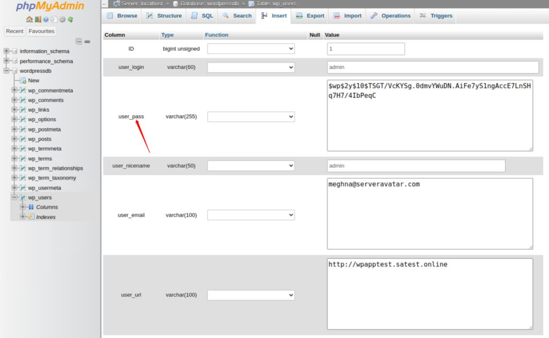Click the ID value field containing 1
Viewport: 549px width, 338px height.
tap(366, 49)
